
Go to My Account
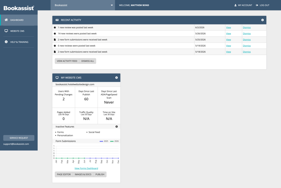tap(243, 5)
